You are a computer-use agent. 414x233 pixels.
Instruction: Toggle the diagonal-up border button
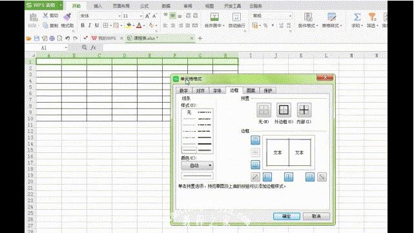click(255, 177)
